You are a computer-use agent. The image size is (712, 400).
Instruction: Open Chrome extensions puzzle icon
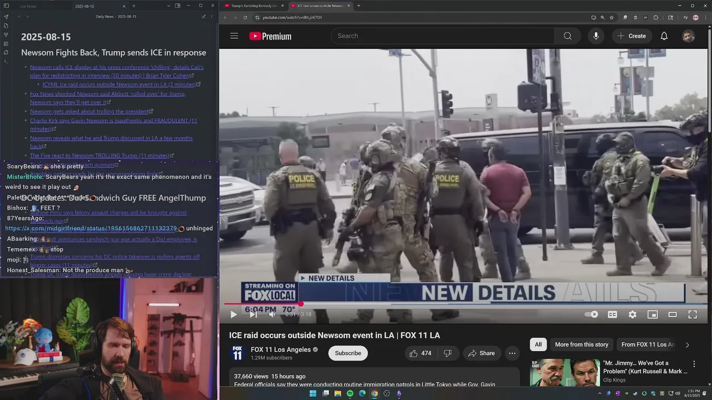pyautogui.click(x=656, y=17)
